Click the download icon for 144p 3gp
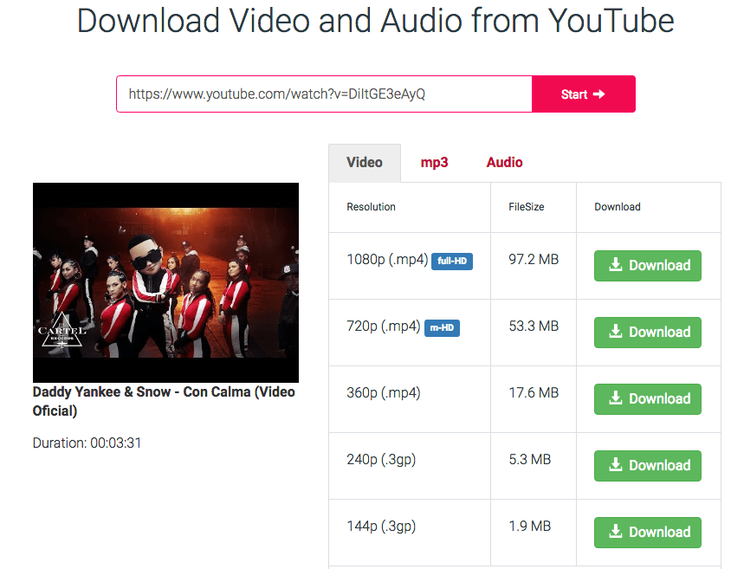This screenshot has width=731, height=569. point(616,532)
